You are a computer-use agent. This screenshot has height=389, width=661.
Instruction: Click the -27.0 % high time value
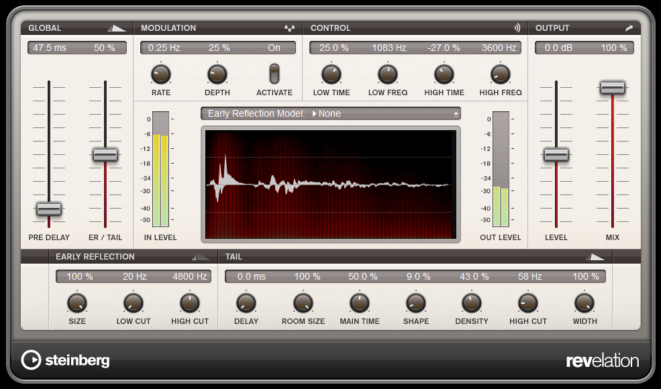click(444, 48)
